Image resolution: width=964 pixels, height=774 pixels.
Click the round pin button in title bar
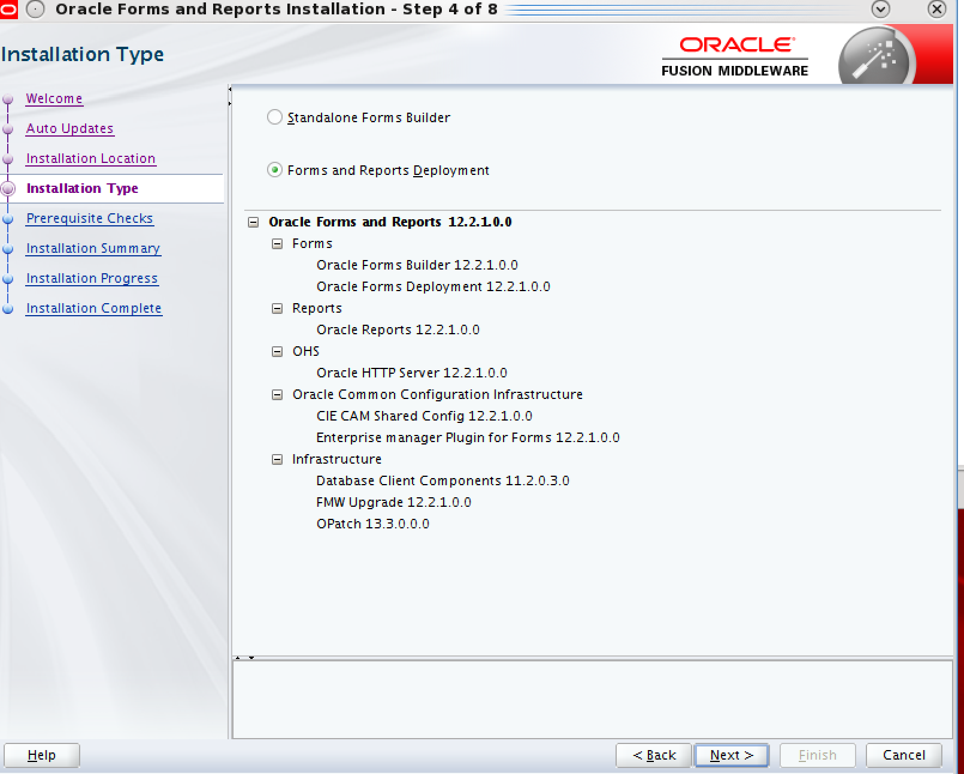(x=36, y=10)
